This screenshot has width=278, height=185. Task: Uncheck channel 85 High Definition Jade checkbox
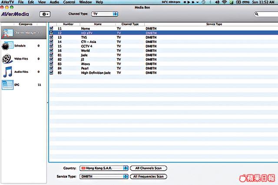pos(51,73)
